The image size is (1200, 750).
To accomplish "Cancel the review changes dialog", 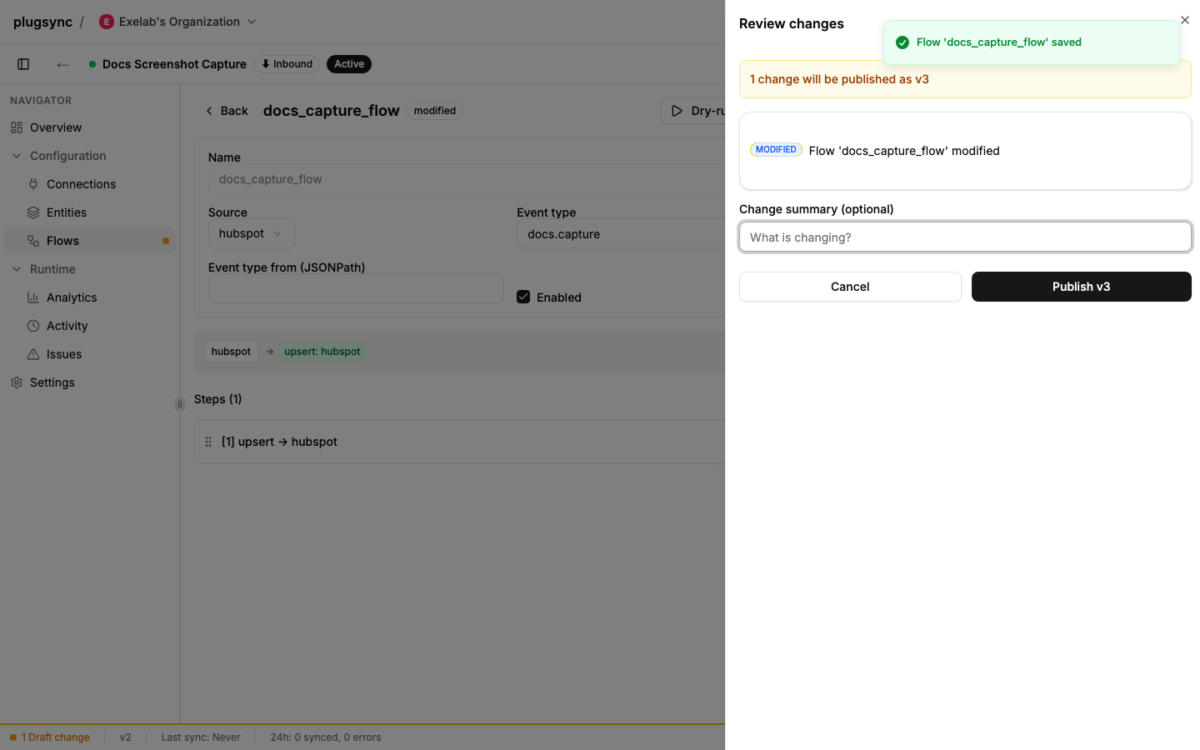I will coord(850,287).
